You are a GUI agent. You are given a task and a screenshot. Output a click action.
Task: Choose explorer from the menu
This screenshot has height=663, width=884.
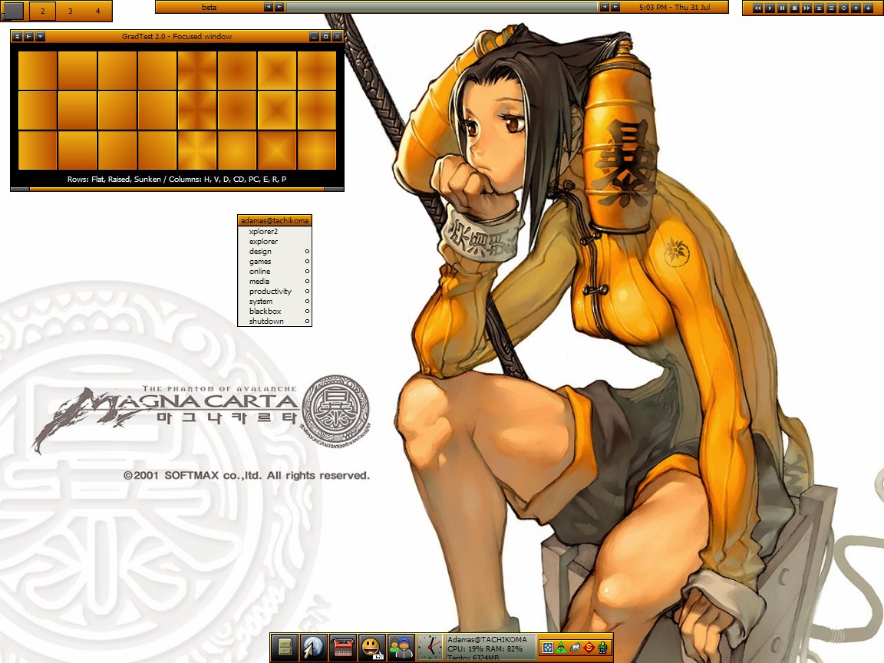click(275, 241)
